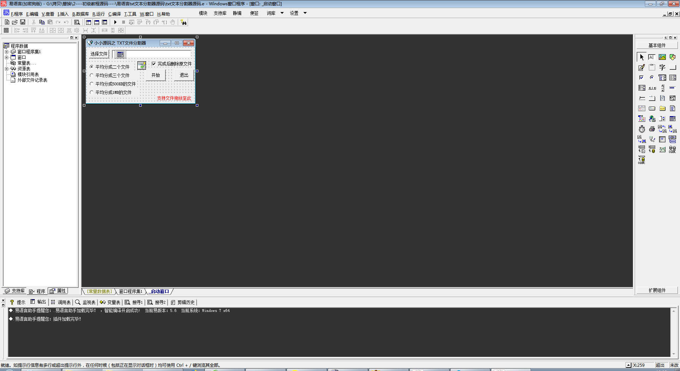Click the Find (magnifier document) toolbar icon
Image resolution: width=680 pixels, height=371 pixels.
[x=77, y=22]
